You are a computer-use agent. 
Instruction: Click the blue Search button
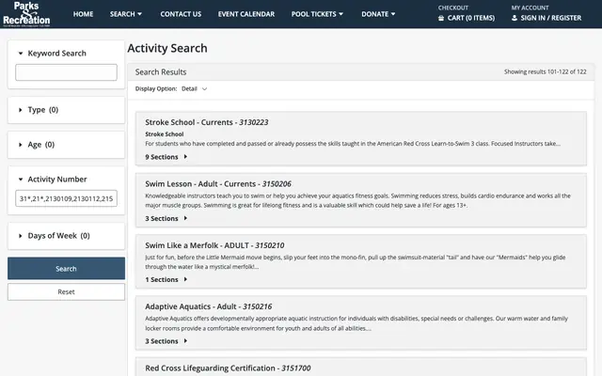pyautogui.click(x=66, y=269)
